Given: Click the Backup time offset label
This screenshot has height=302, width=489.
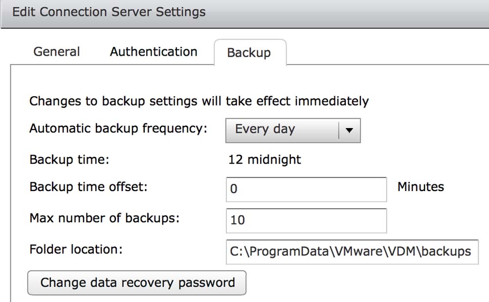Looking at the screenshot, I should pyautogui.click(x=89, y=187).
